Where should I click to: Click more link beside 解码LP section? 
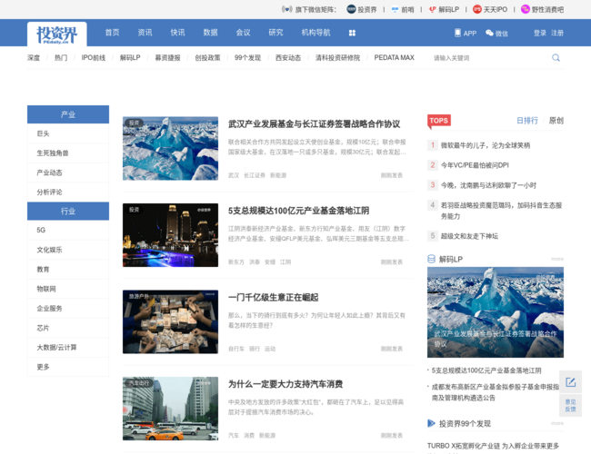coord(557,260)
